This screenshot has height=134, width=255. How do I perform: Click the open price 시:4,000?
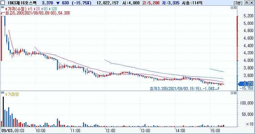coord(131,3)
